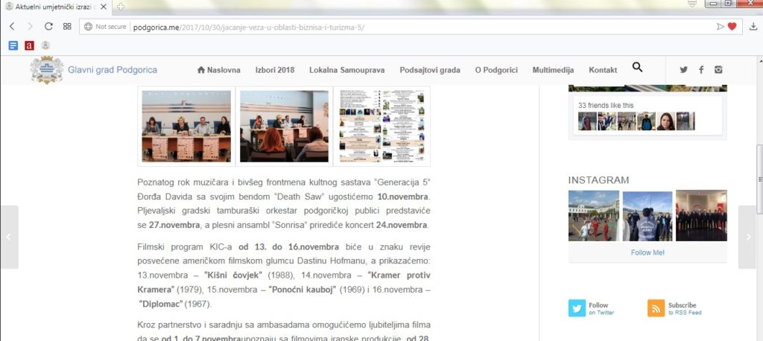Click the blue Twitter Follow icon
This screenshot has width=763, height=341.
coord(577,308)
